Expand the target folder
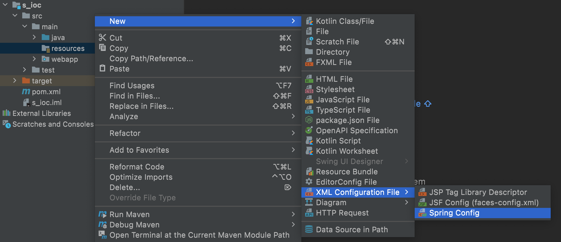This screenshot has height=242, width=561. pos(15,81)
